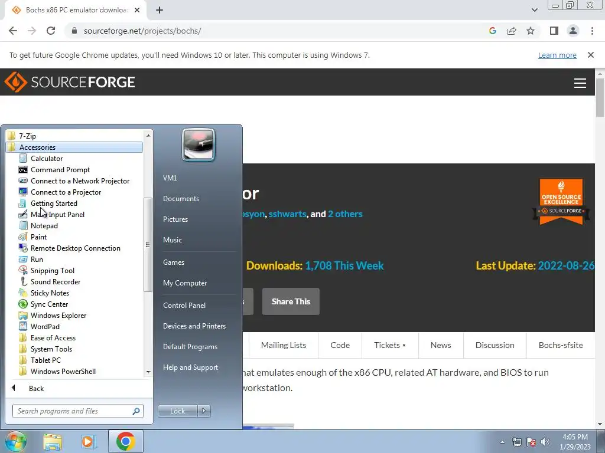Open Chrome side panel icon

(554, 31)
